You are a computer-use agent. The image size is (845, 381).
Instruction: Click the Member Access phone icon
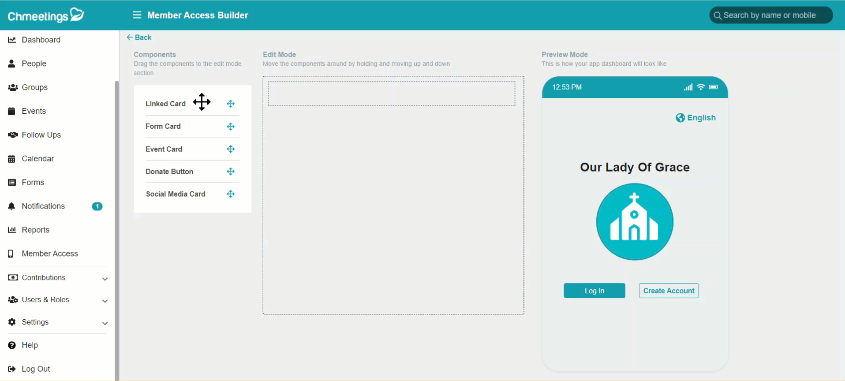[x=11, y=254]
